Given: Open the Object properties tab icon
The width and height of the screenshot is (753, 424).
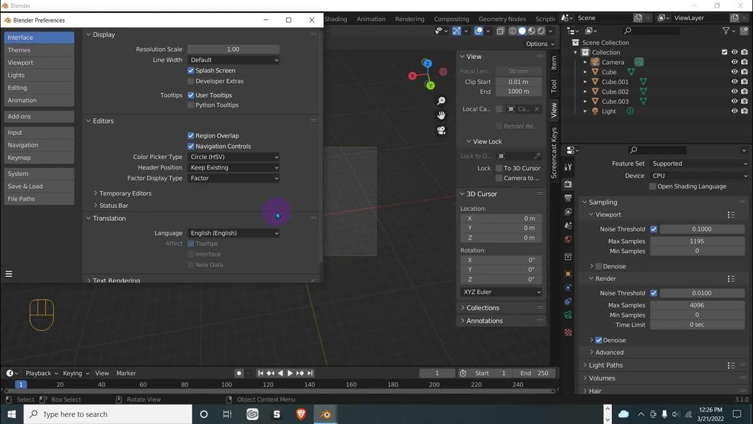Looking at the screenshot, I should (568, 274).
